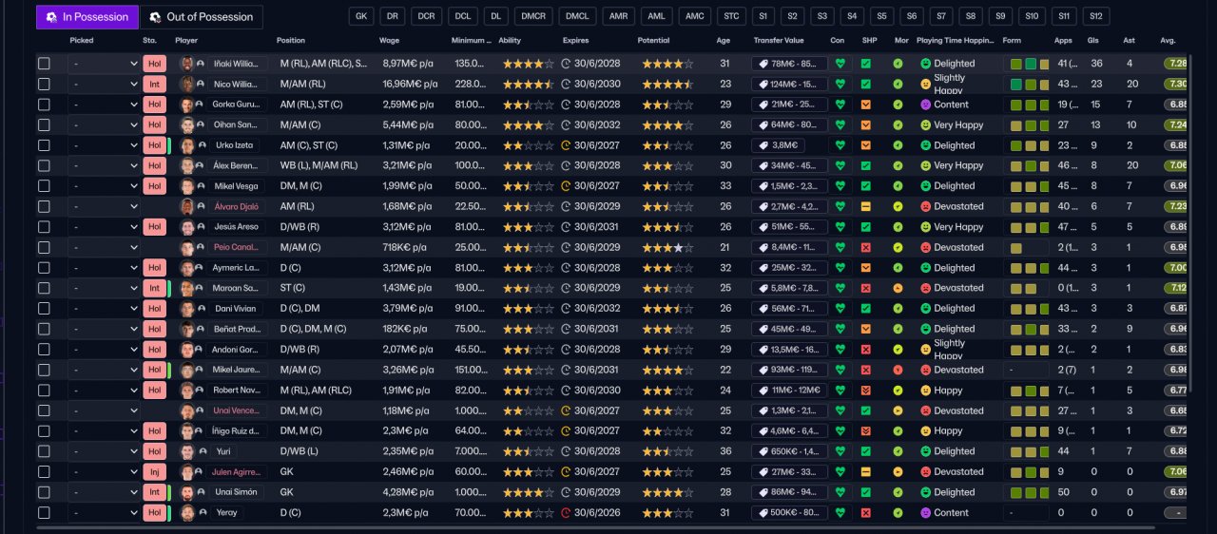This screenshot has width=1217, height=534.
Task: Click the morale icon in Oihan Sancet's row
Action: click(898, 125)
